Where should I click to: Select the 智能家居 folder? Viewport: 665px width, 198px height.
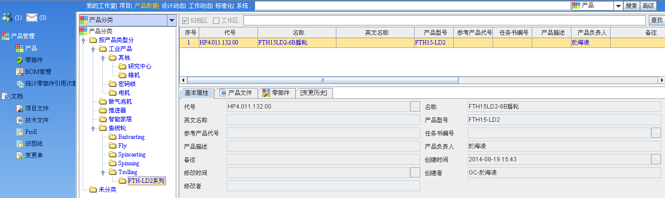(x=120, y=119)
